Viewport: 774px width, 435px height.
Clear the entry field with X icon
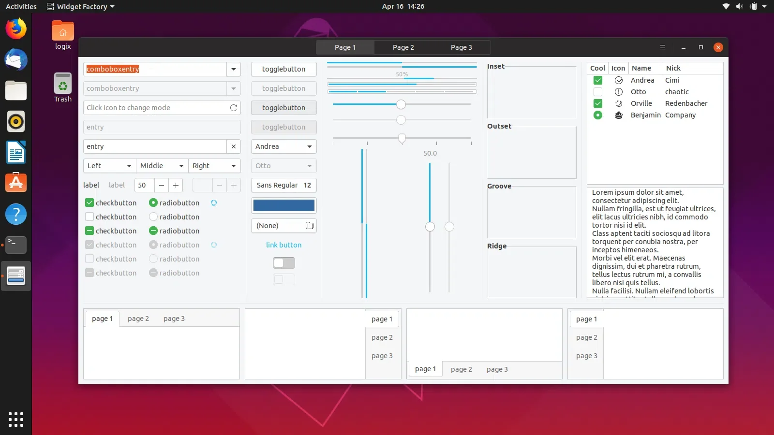233,146
